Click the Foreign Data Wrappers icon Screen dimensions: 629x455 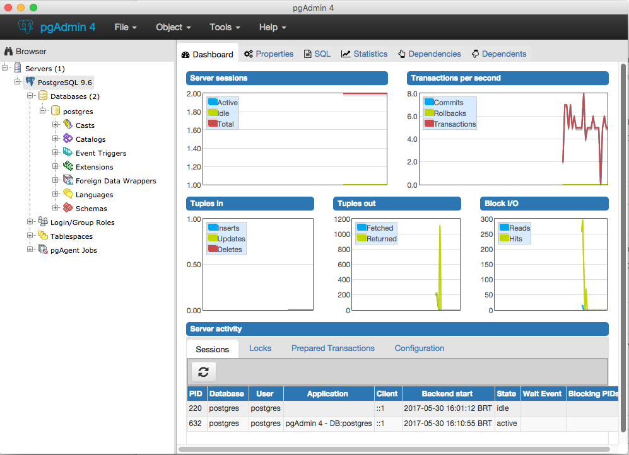click(x=68, y=180)
